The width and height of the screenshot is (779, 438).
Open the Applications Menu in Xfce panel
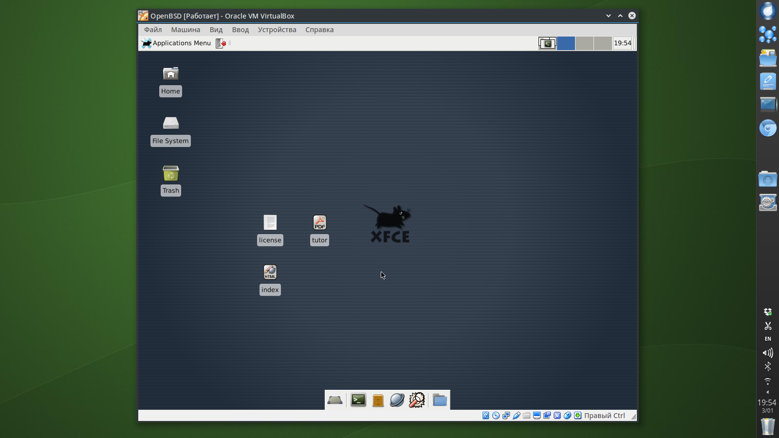coord(176,43)
